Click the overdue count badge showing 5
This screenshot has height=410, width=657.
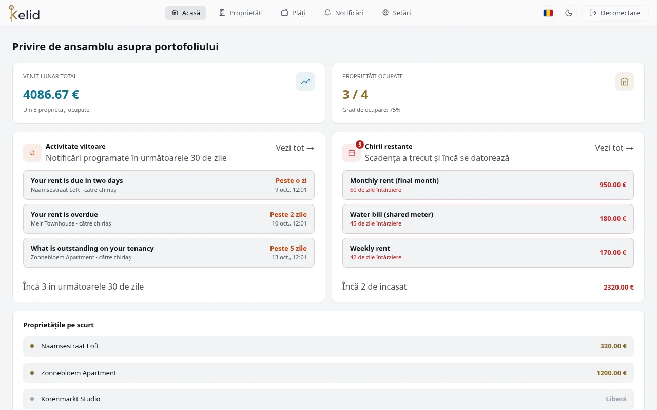point(360,145)
